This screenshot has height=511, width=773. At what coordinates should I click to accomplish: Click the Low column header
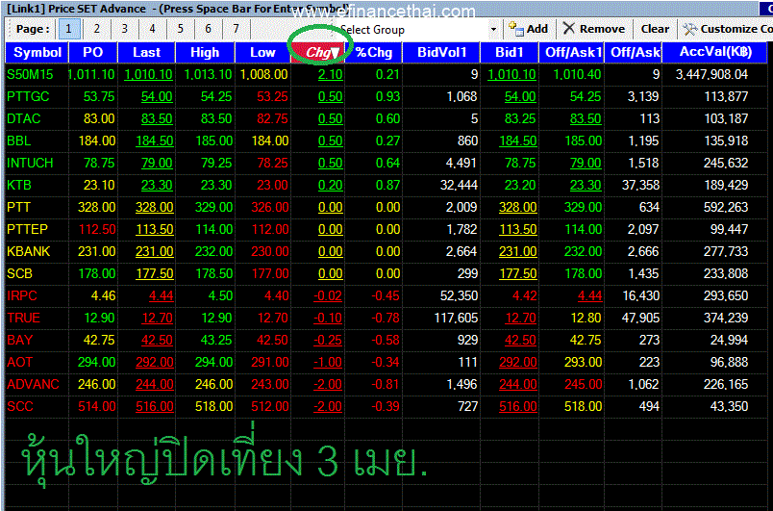pyautogui.click(x=262, y=52)
